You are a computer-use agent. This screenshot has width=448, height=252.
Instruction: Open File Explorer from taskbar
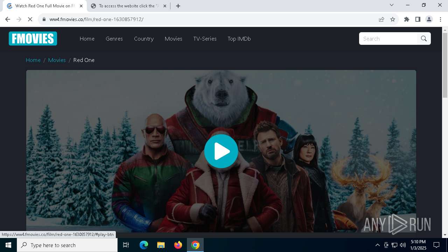[161, 245]
